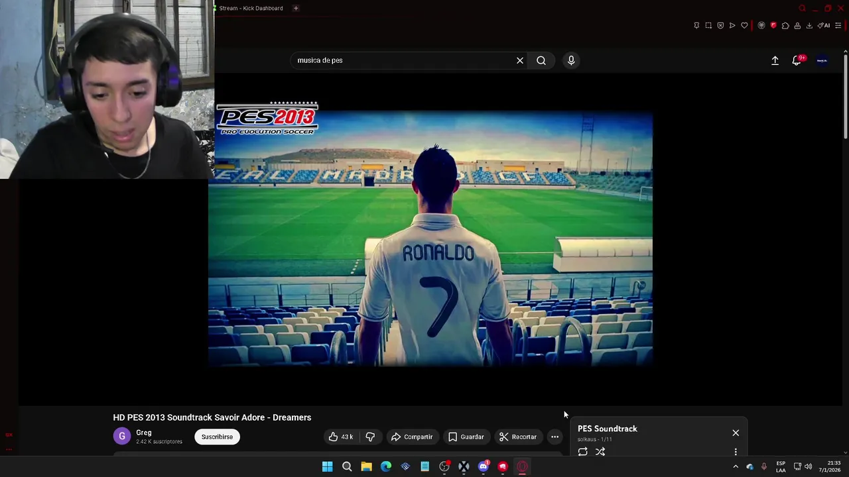Image resolution: width=849 pixels, height=477 pixels.
Task: Open ESP LAA language switcher
Action: coord(781,466)
